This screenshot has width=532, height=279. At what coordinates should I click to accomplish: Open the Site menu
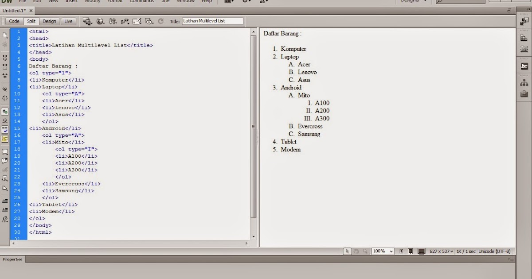pos(165,1)
